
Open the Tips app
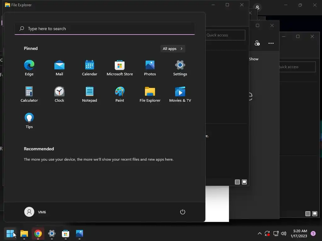point(29,121)
